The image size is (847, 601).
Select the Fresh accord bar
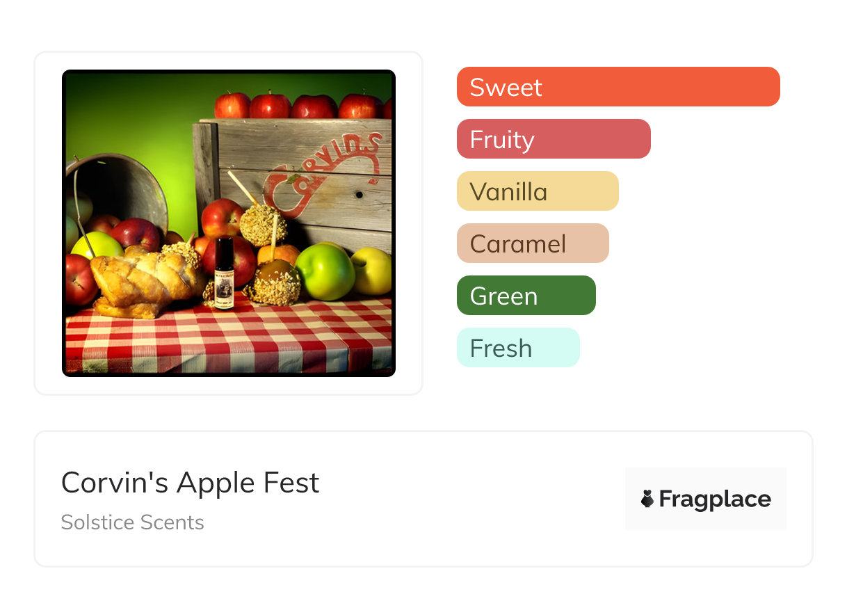[517, 348]
